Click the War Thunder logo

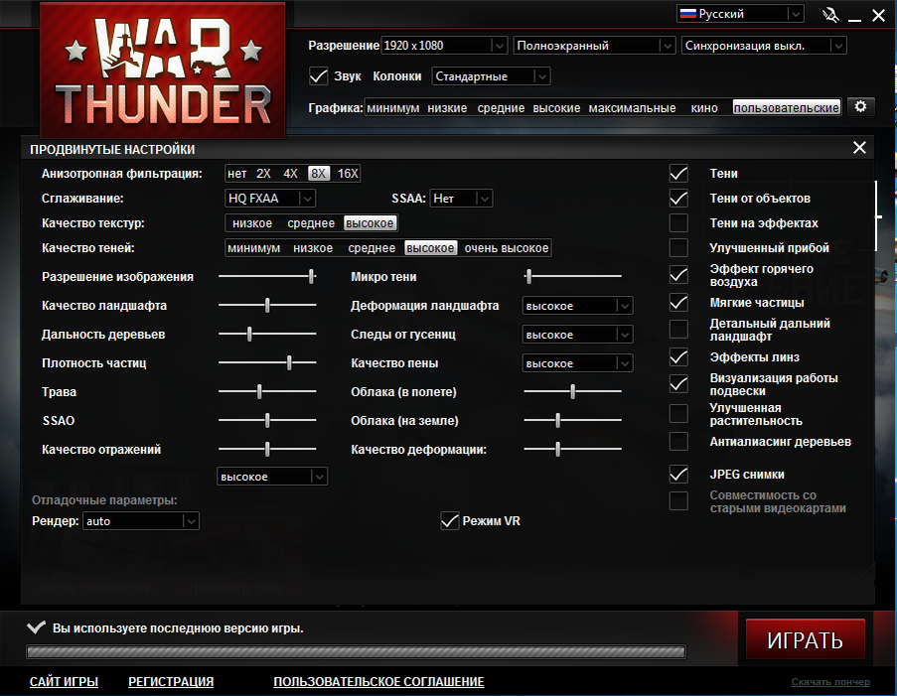pyautogui.click(x=163, y=70)
